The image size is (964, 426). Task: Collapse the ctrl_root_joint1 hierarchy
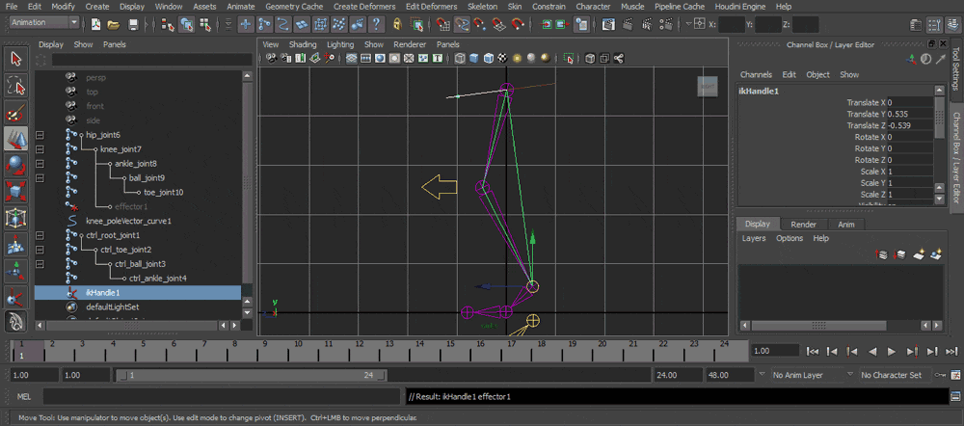point(40,235)
